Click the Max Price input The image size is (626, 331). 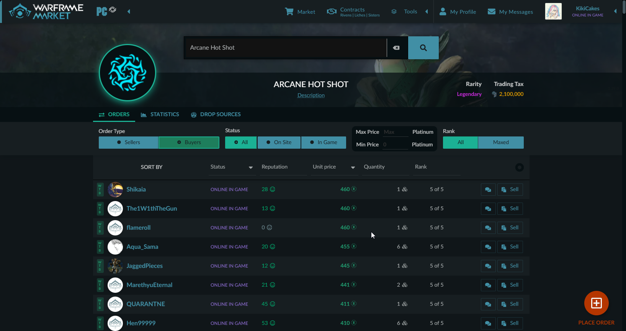point(395,132)
